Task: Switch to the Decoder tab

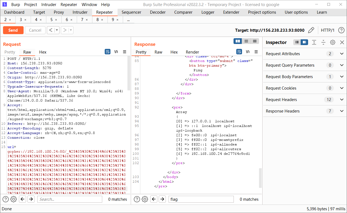Action: pyautogui.click(x=158, y=12)
